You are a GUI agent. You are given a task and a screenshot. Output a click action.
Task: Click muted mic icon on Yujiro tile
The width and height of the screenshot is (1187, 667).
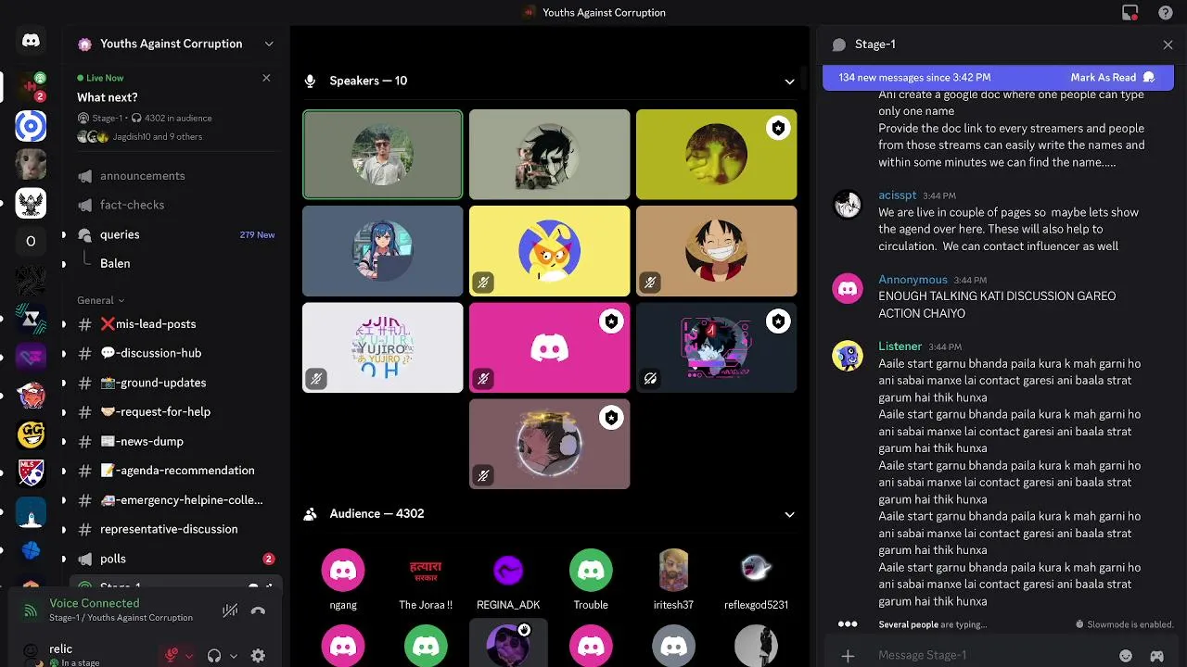pos(316,379)
